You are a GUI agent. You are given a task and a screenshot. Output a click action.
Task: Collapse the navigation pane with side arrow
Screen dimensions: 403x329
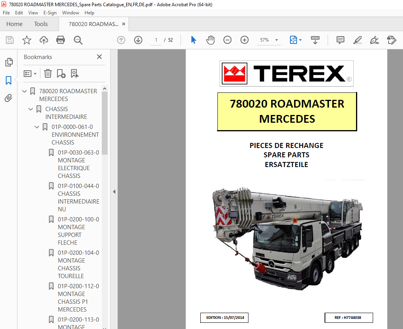coord(114,191)
